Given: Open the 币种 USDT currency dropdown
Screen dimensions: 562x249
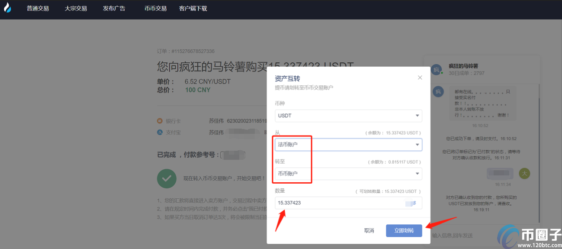Looking at the screenshot, I should [348, 116].
